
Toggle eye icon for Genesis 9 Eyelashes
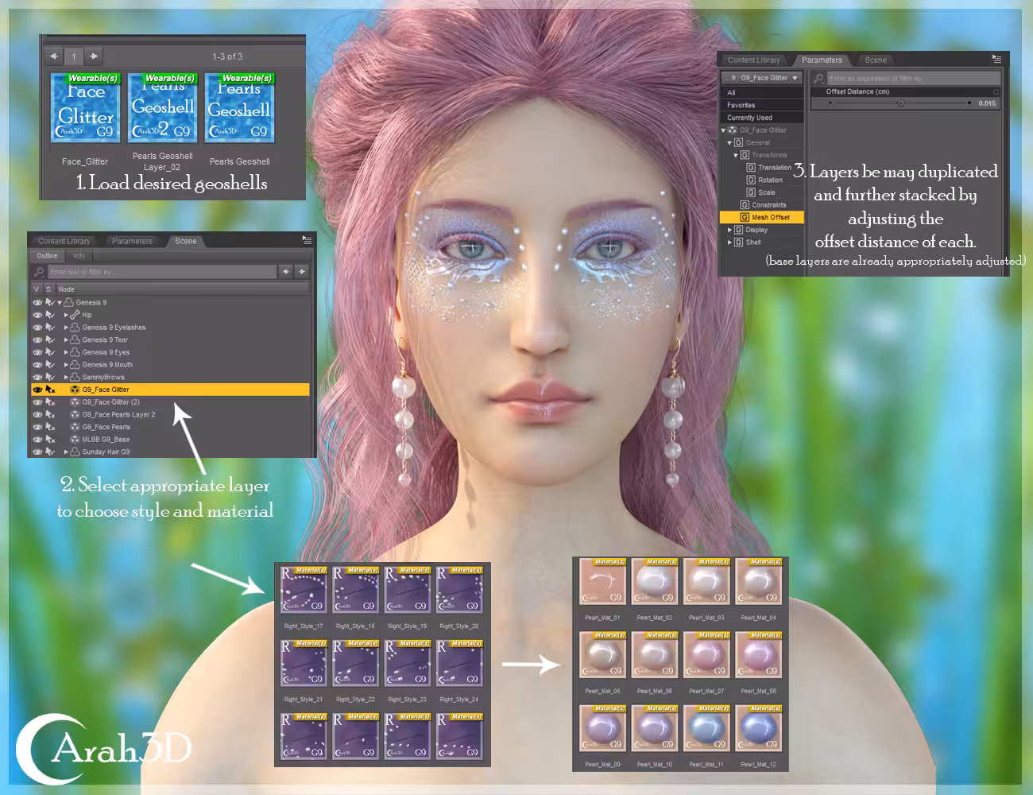click(x=37, y=328)
